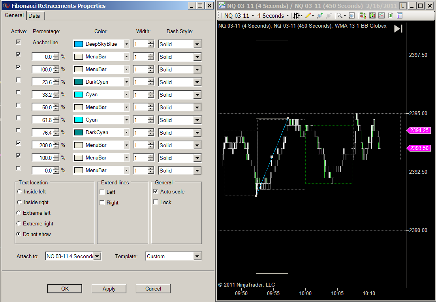
Task: Open the indicators line-chart icon
Action: 381,16
